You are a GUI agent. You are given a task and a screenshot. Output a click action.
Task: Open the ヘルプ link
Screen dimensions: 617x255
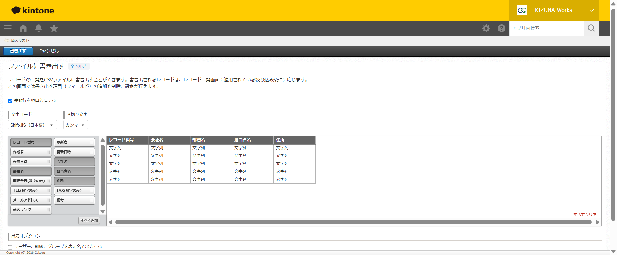pyautogui.click(x=79, y=66)
